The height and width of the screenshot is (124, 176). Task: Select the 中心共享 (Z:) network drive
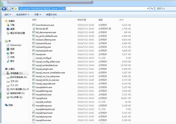(16, 97)
